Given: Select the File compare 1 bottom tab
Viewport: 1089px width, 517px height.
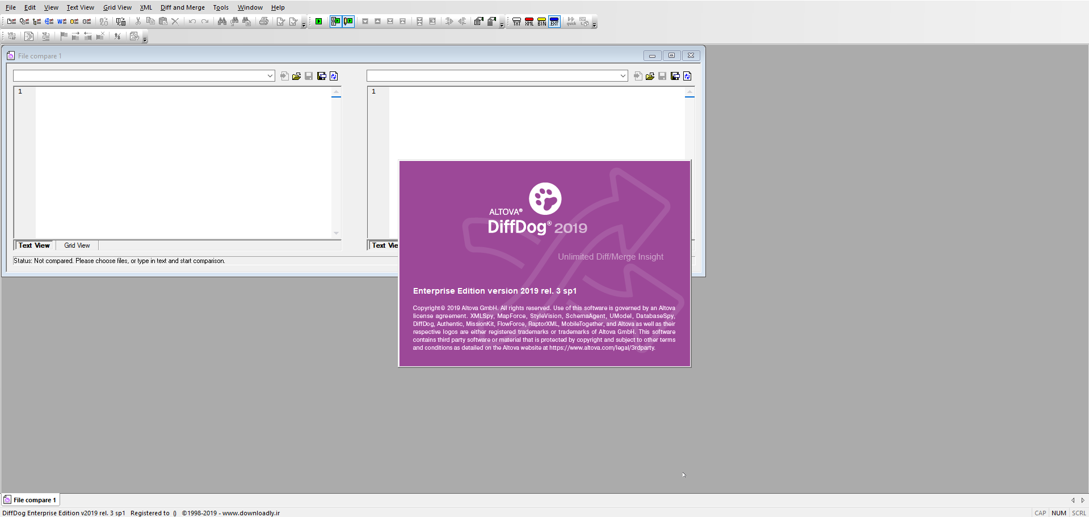Looking at the screenshot, I should coord(30,500).
